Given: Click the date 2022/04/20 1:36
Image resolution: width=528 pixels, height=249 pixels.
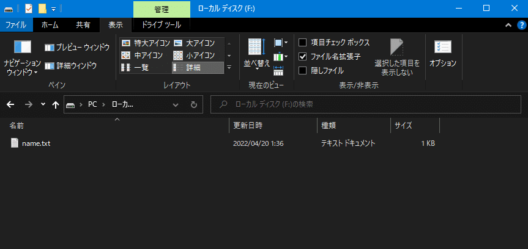Looking at the screenshot, I should (258, 143).
